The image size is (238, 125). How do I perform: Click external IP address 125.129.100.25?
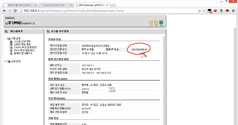pyautogui.click(x=139, y=50)
